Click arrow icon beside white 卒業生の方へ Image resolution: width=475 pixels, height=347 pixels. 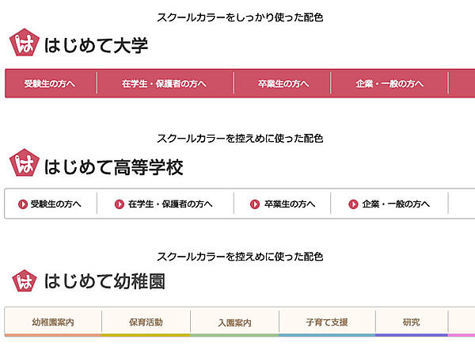(255, 204)
